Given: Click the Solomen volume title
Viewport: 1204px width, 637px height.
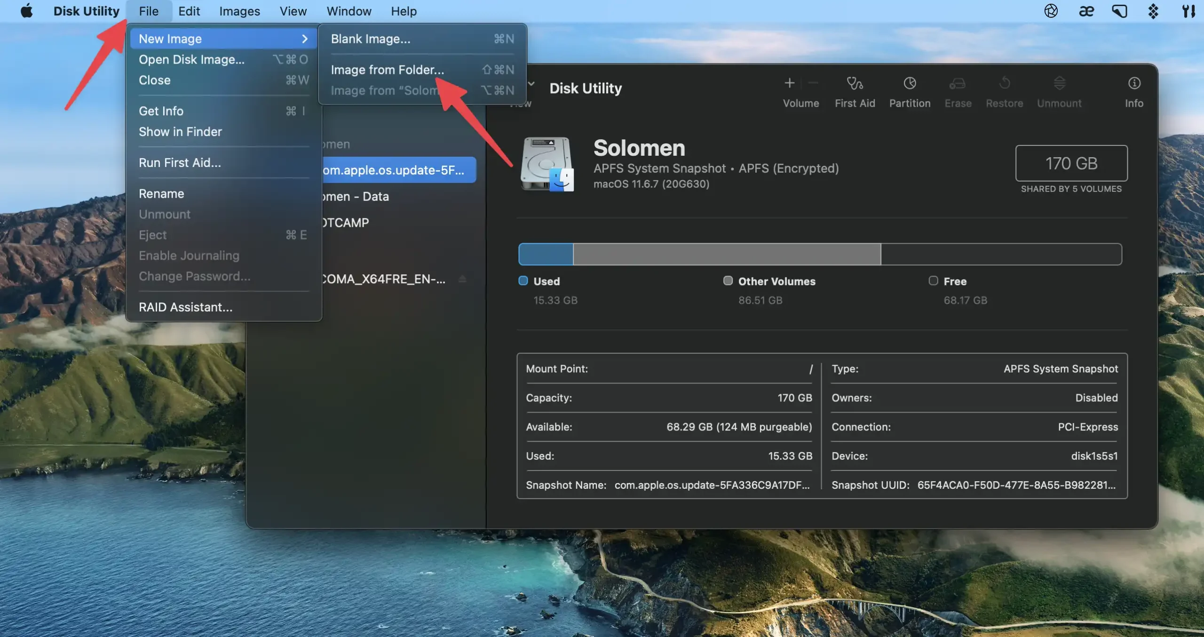Looking at the screenshot, I should [639, 148].
